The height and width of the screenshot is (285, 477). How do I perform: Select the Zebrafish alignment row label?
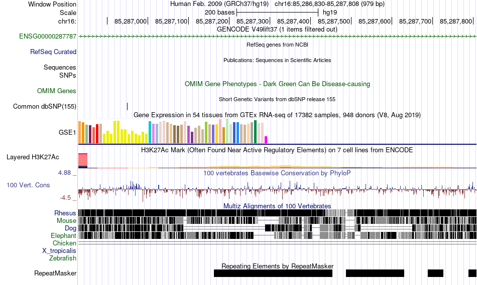(63, 258)
